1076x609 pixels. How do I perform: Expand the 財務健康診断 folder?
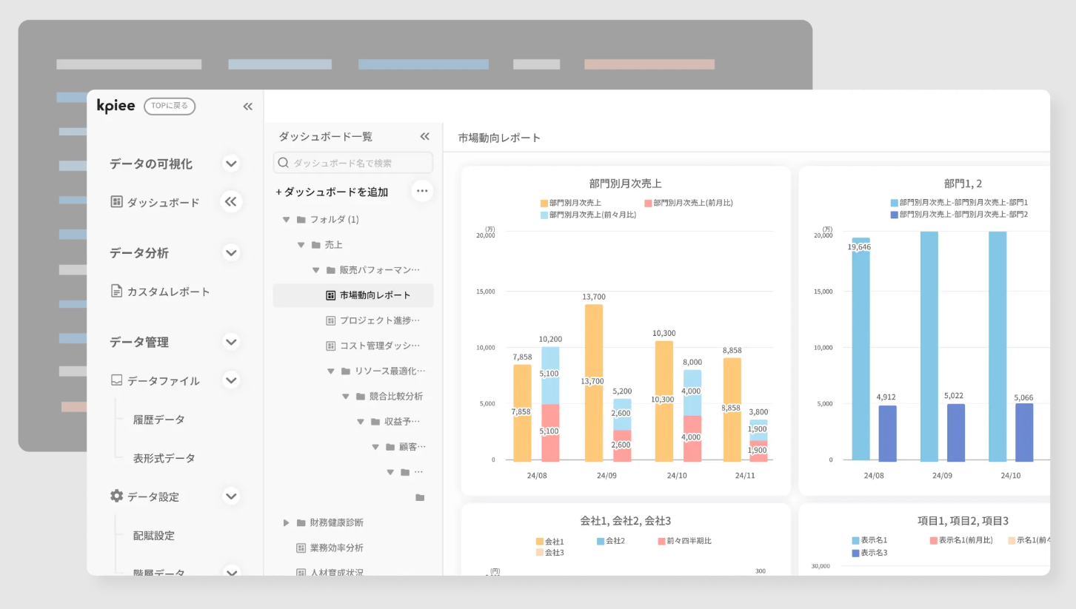(287, 522)
